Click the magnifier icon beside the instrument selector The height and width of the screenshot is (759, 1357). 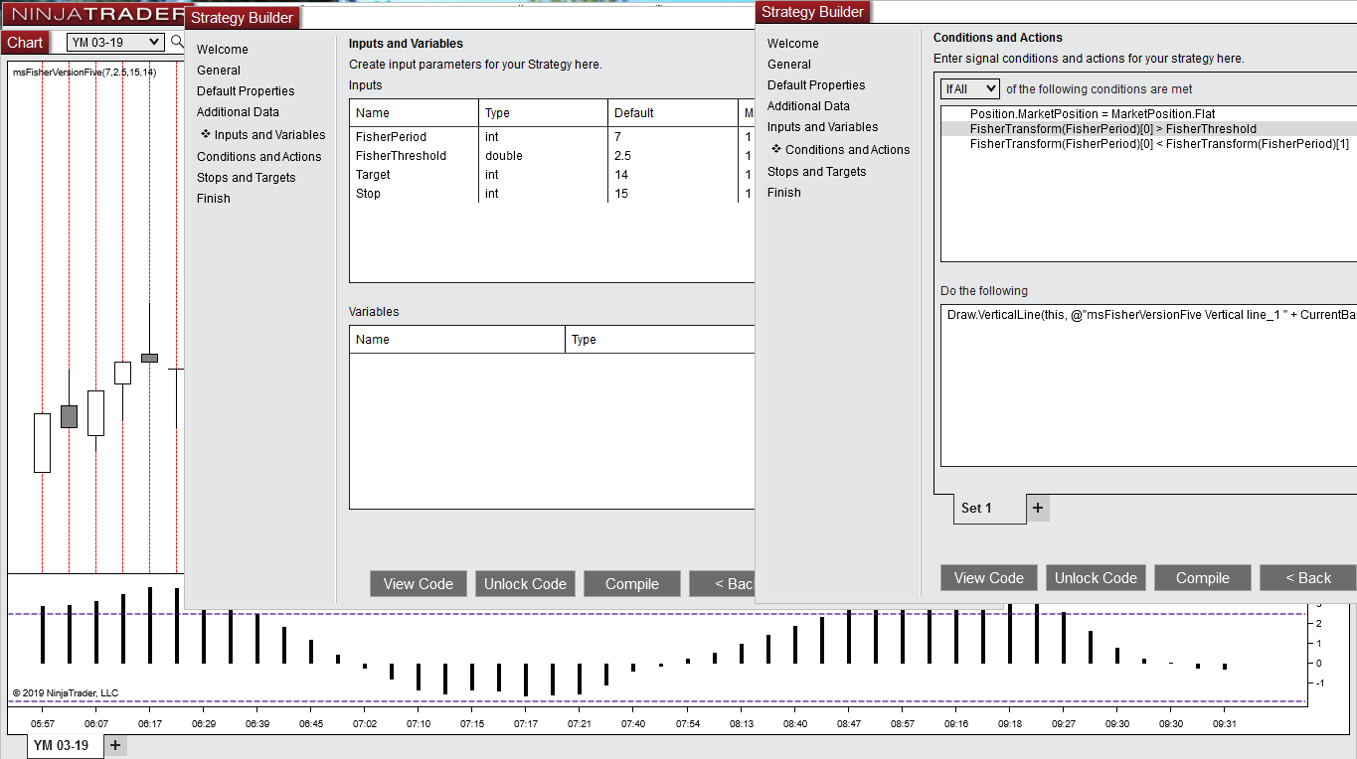tap(177, 42)
